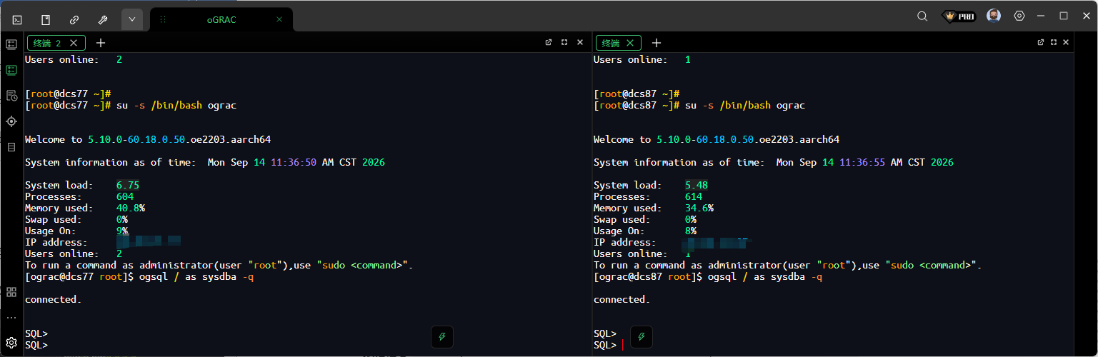Click the lightning quick-command button in left terminal
Viewport: 1098px width, 357px height.
point(442,337)
